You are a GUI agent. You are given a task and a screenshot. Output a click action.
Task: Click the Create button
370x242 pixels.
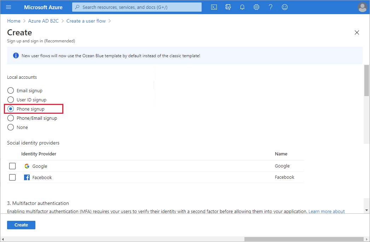21,225
